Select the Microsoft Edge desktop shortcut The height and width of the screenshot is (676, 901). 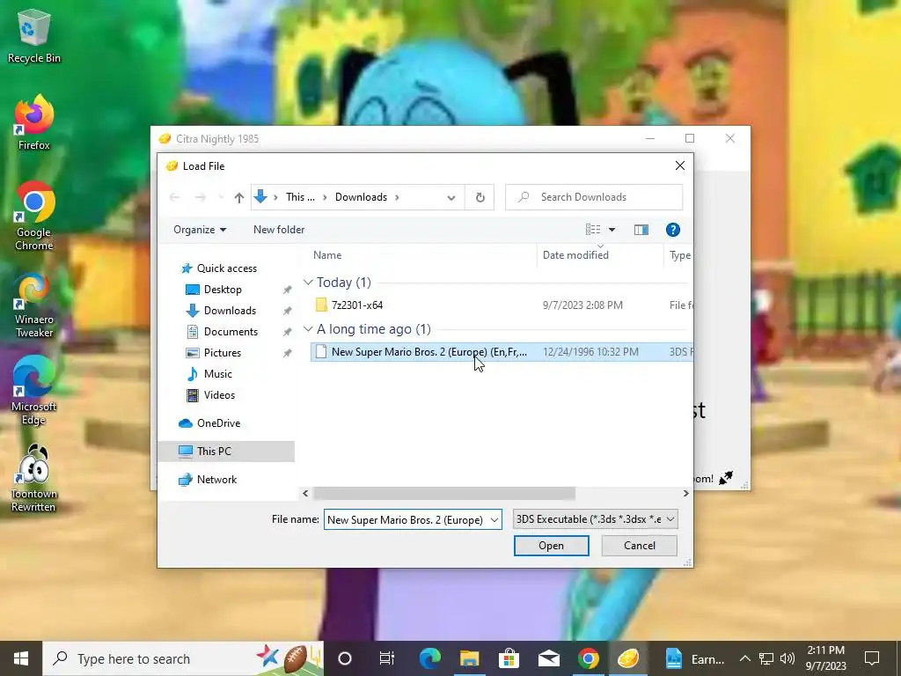(x=33, y=392)
